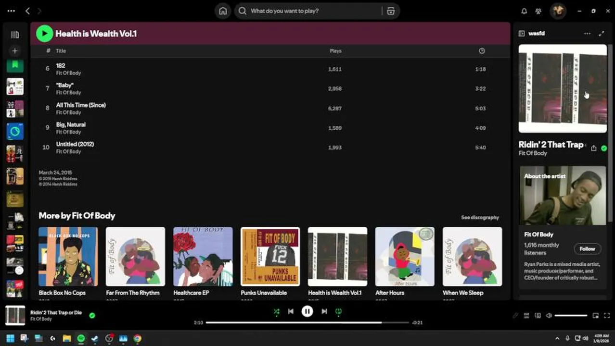Click the Fit Of Body artist link in the player bar
Screen dimensions: 615x346
pos(41,319)
